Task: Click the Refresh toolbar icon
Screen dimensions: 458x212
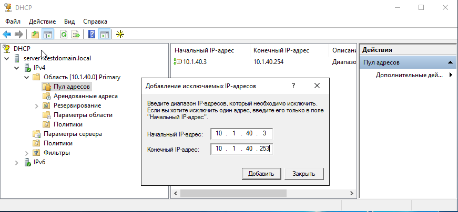Action: click(64, 35)
